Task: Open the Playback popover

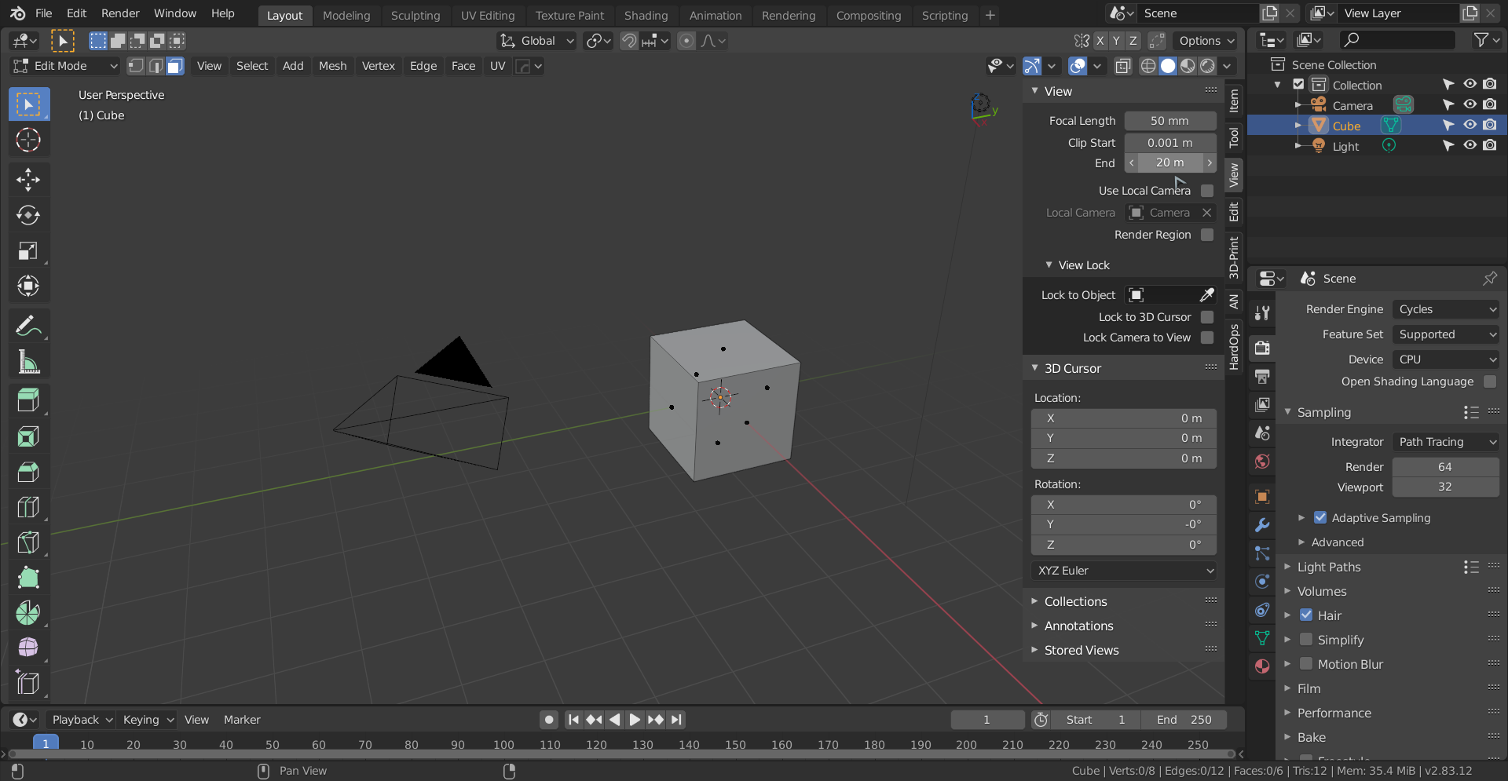Action: (x=82, y=720)
